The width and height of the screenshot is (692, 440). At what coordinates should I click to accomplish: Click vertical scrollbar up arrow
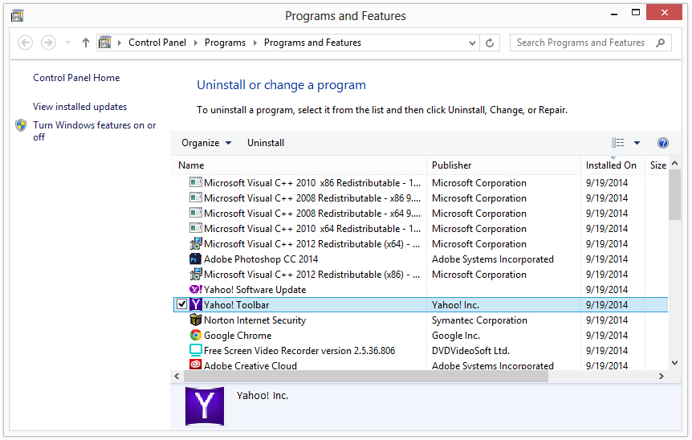[675, 164]
